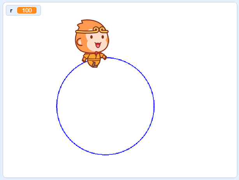Viewport: 239px width, 180px height.
Task: Click the lowest point of the blue circle
Action: pos(105,155)
